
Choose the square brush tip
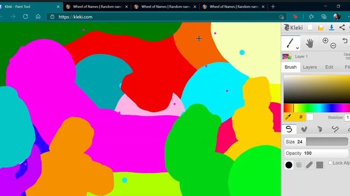(x=319, y=165)
